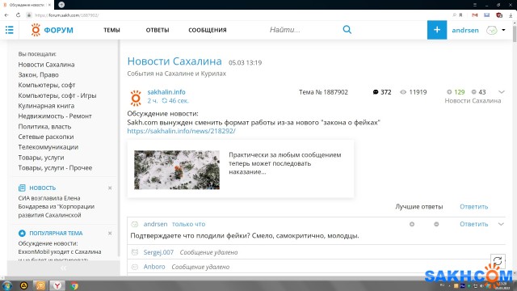
Task: Collapse the left sidebar panel
Action: tap(63, 268)
